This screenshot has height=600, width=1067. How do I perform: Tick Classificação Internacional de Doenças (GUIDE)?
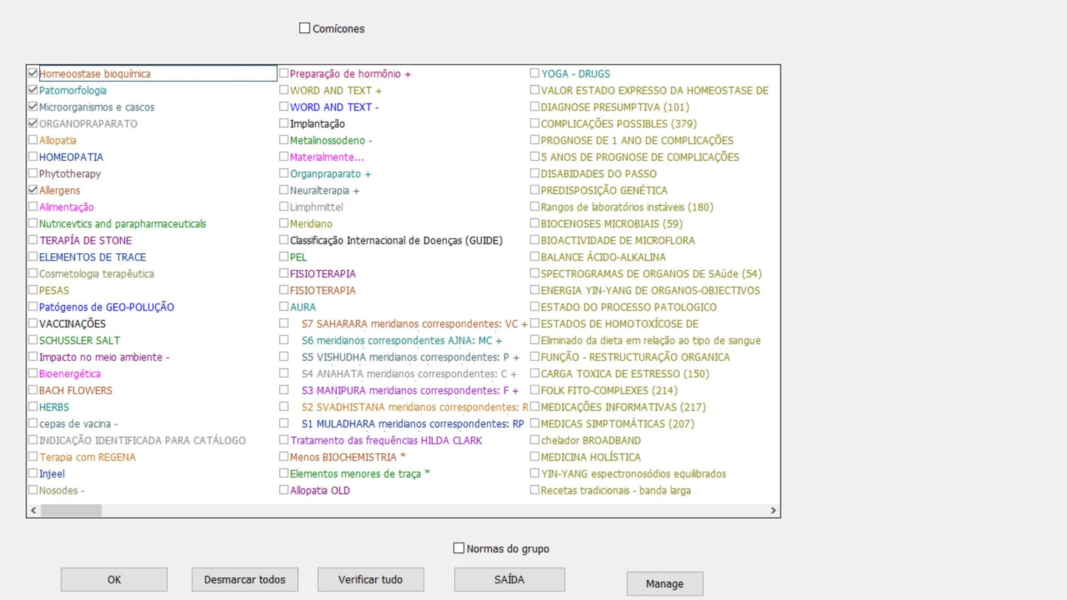[x=284, y=241]
